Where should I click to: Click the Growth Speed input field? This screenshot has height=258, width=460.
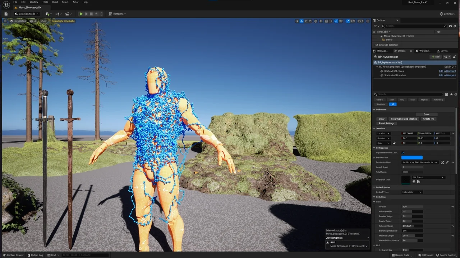pos(412,167)
